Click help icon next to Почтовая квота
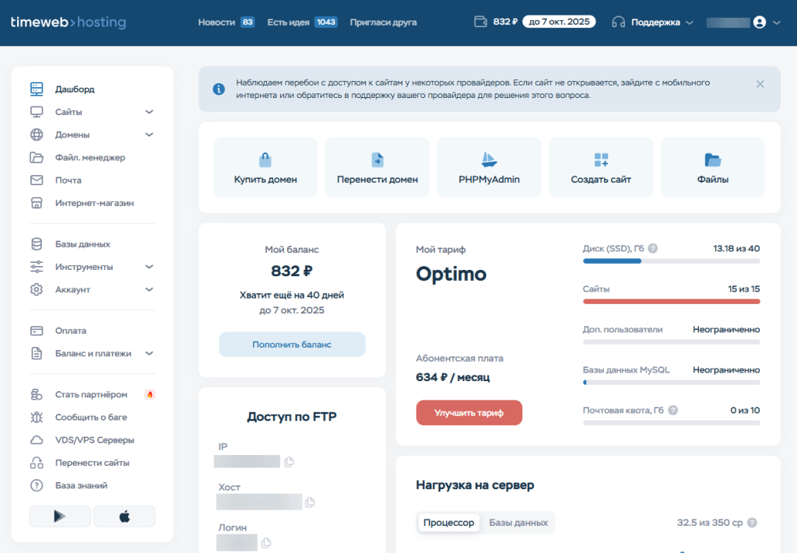The height and width of the screenshot is (553, 797). [672, 410]
